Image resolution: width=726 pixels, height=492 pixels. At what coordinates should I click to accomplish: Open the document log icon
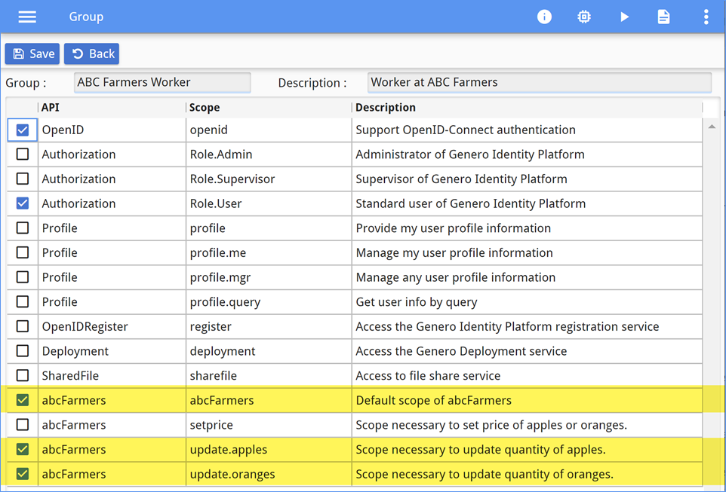point(663,16)
